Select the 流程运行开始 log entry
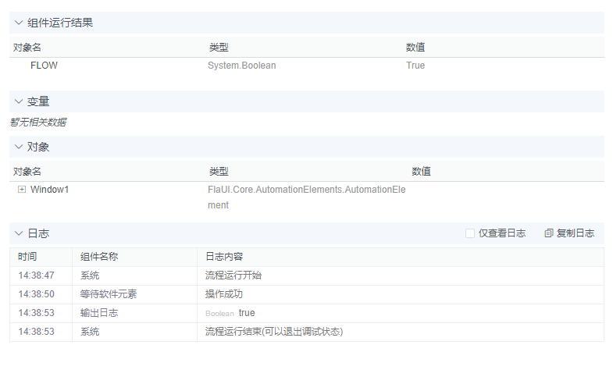Viewport: 613px width, 391px height. [x=233, y=275]
